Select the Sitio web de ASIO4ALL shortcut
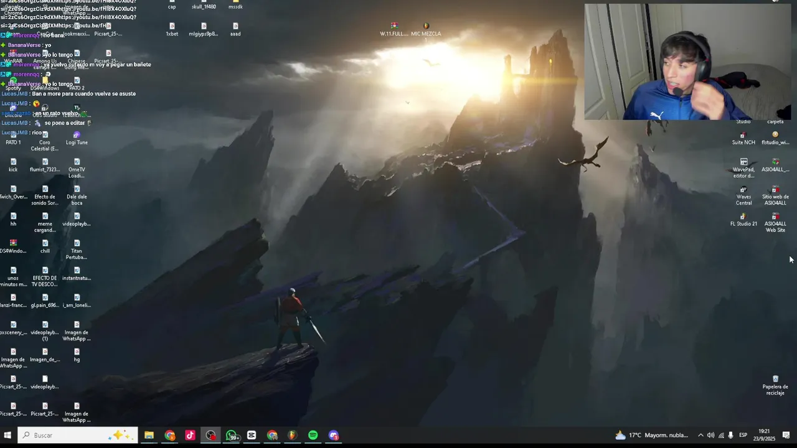The image size is (797, 448). [x=775, y=195]
